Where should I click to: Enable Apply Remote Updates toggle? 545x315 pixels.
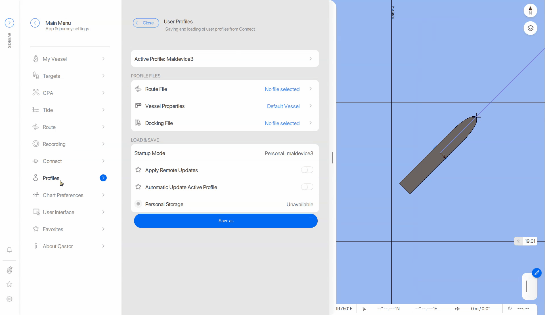click(307, 170)
